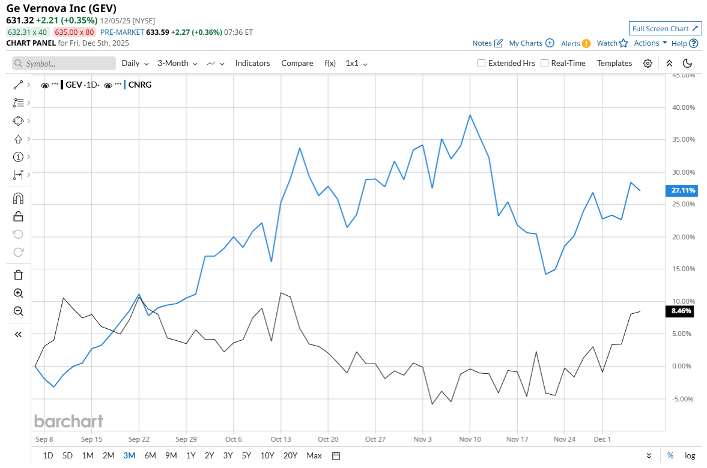Lock all drawings with padlock icon
The width and height of the screenshot is (707, 468).
pos(18,216)
